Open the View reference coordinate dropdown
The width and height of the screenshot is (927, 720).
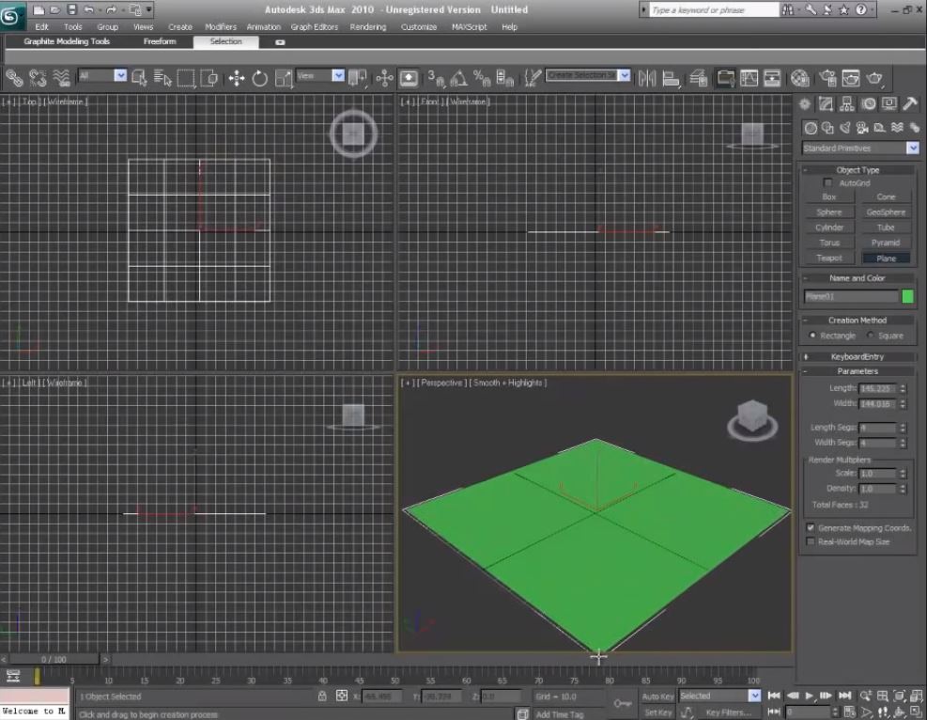[320, 76]
